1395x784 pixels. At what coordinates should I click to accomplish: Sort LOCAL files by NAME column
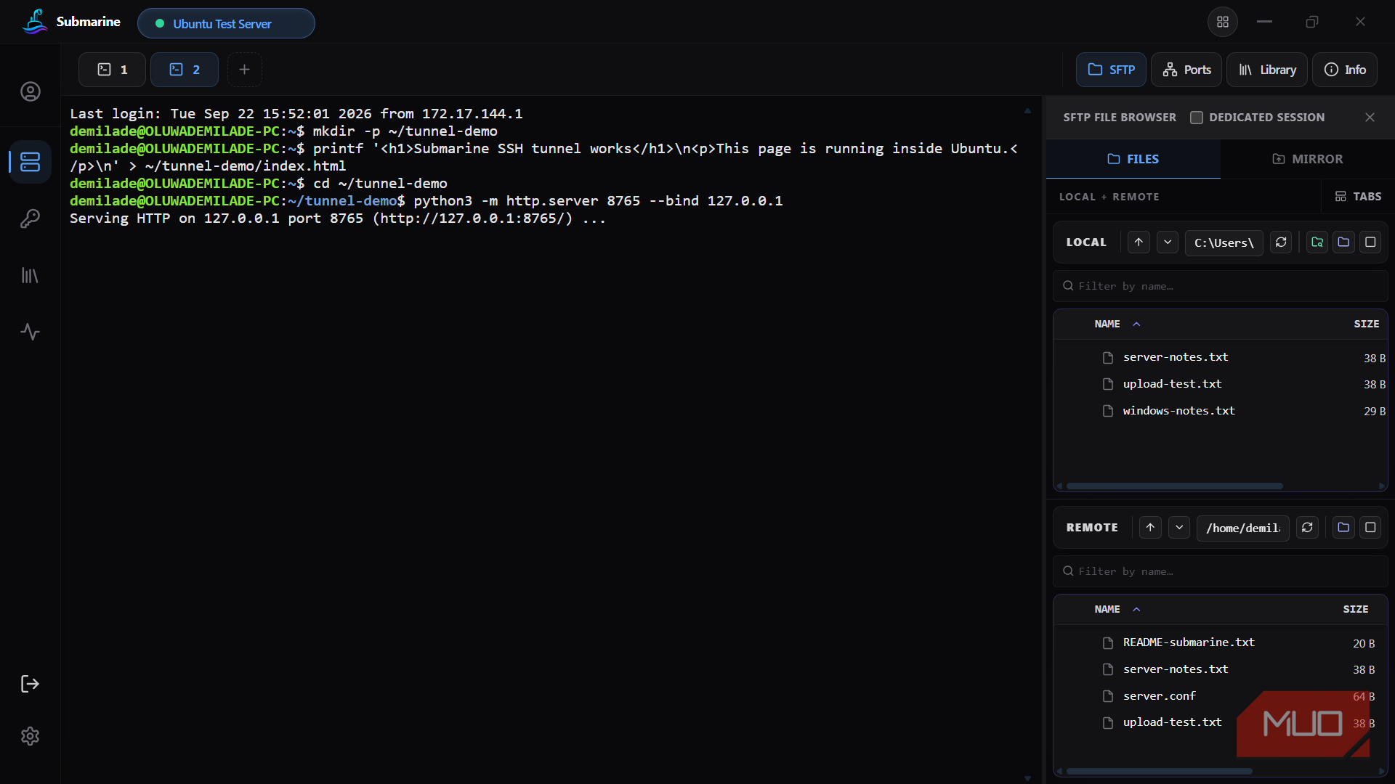(1117, 324)
